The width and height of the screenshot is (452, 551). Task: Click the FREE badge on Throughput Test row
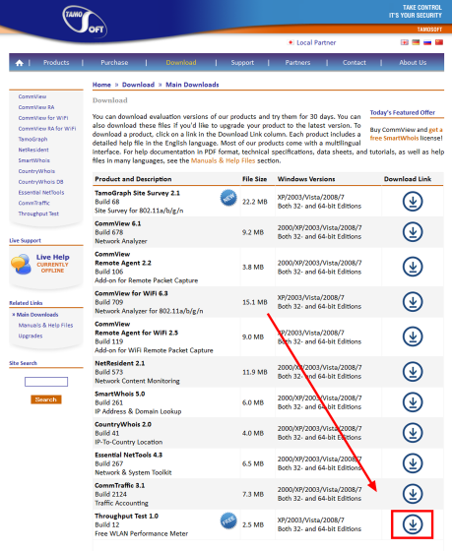point(228,520)
